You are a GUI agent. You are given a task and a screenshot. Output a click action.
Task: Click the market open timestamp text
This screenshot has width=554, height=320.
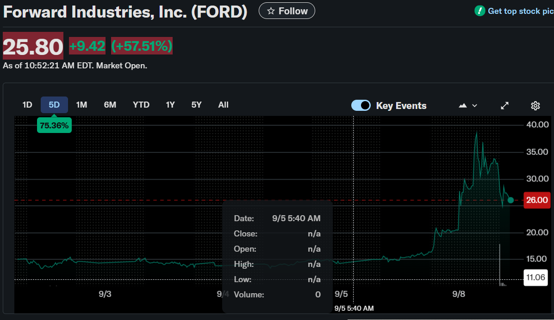tap(75, 66)
